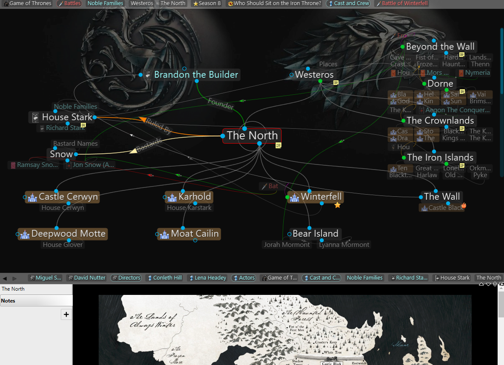Click the flame icon next to Castle Black
504x365 pixels.
click(x=464, y=206)
